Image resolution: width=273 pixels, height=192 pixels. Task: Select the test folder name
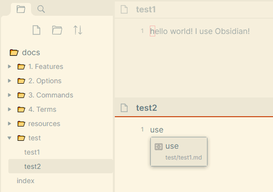click(34, 138)
